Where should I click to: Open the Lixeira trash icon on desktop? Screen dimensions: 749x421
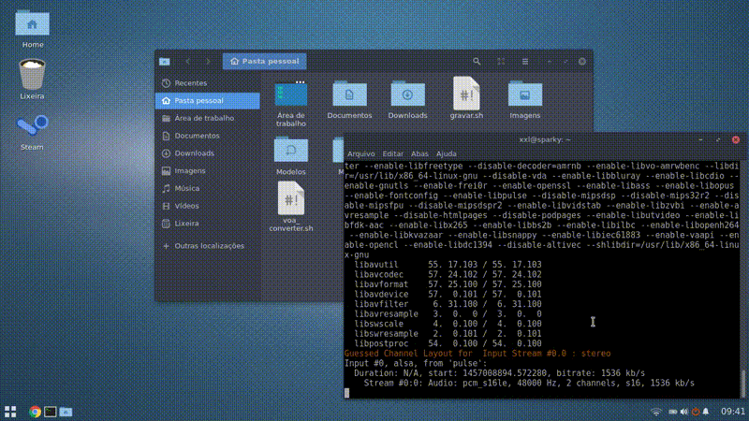tap(32, 76)
